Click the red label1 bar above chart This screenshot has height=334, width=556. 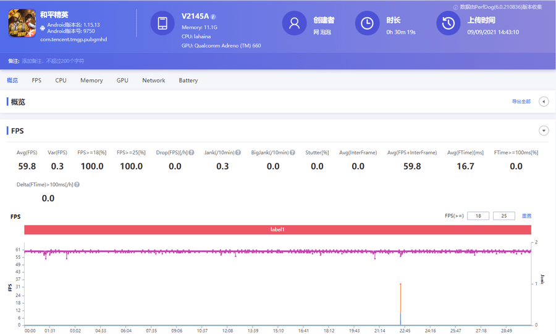point(277,230)
